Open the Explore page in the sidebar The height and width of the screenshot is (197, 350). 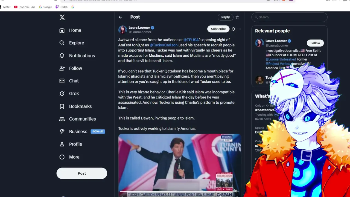pos(72,43)
